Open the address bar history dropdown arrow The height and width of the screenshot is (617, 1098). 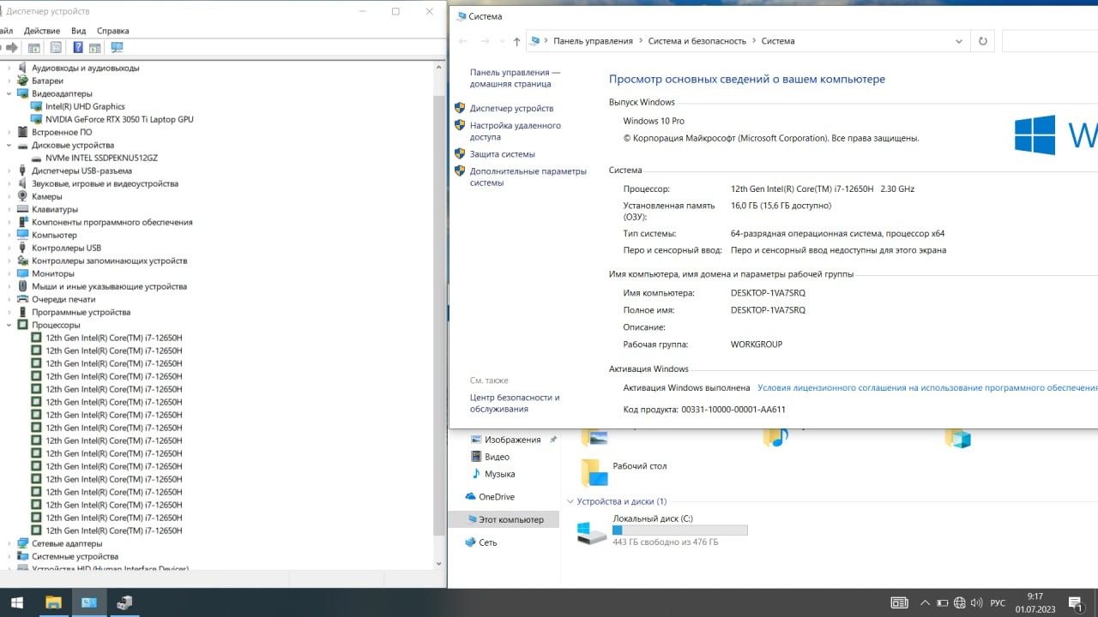coord(959,41)
